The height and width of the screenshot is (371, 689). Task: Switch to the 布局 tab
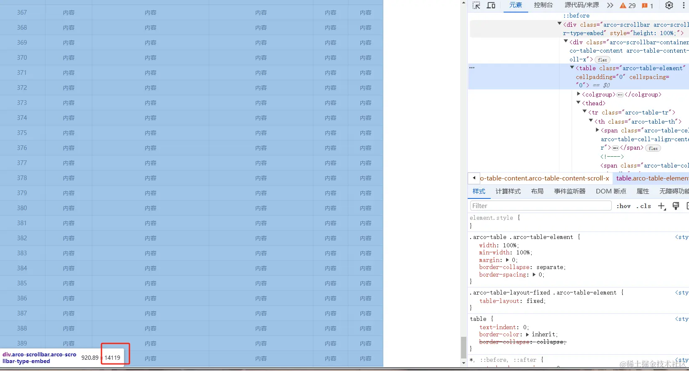pos(537,191)
